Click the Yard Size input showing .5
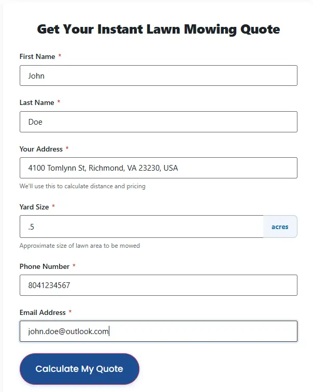Screen dimensions: 313x392 pyautogui.click(x=141, y=227)
